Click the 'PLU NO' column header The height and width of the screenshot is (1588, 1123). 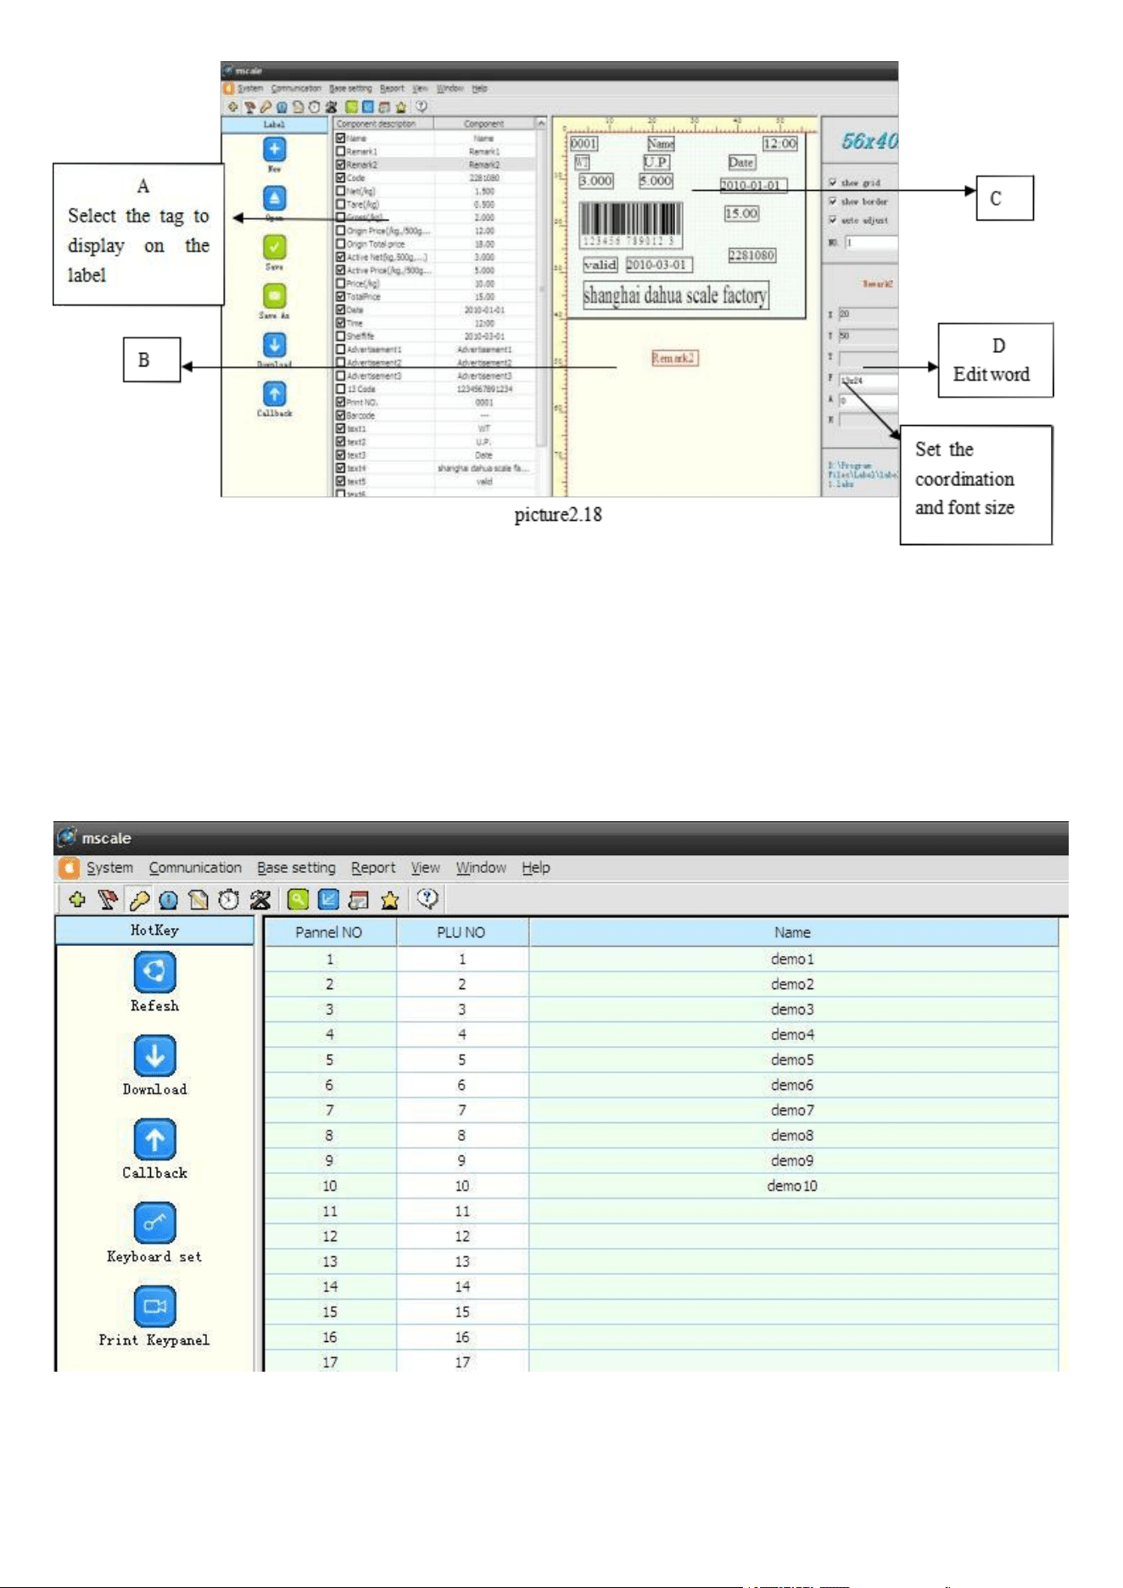pos(461,932)
